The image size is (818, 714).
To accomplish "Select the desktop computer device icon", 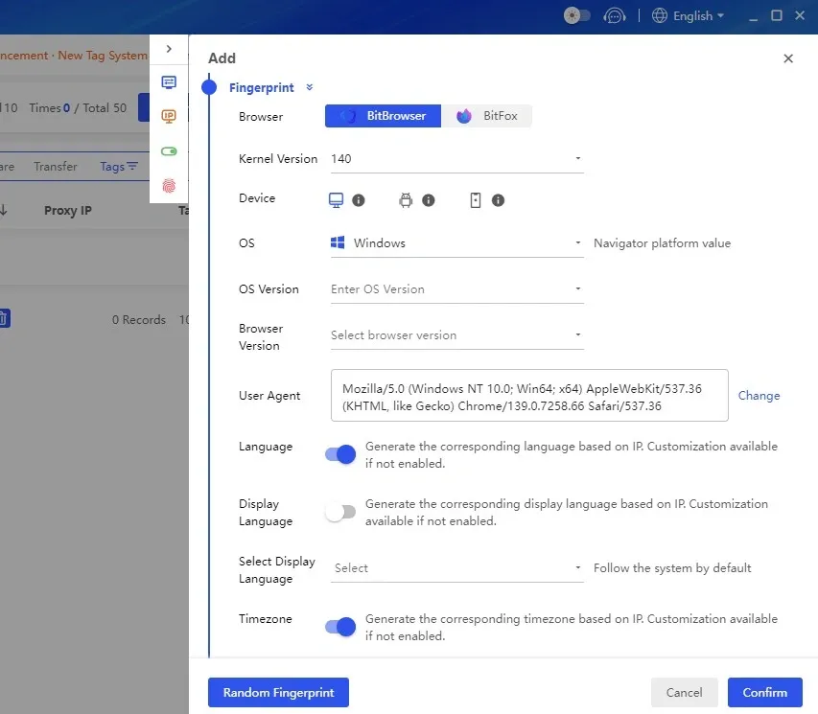I will tap(337, 200).
